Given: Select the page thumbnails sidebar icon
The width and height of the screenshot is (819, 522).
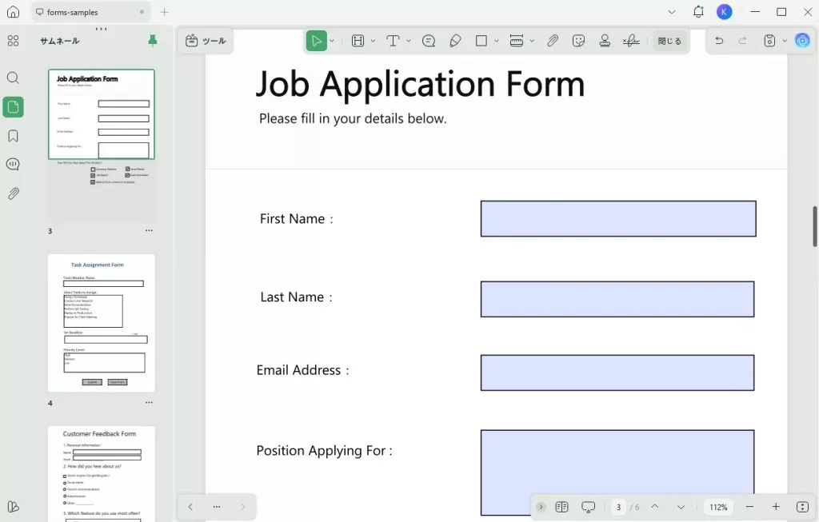Looking at the screenshot, I should click(x=13, y=107).
